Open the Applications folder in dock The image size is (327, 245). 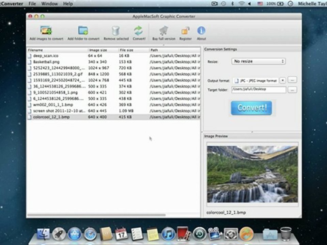270,234
